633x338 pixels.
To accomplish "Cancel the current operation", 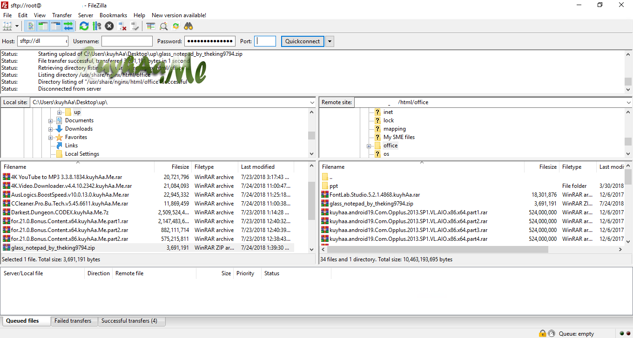I will click(109, 26).
